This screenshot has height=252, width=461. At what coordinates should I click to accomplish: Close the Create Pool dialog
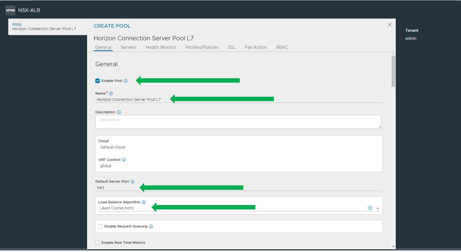click(390, 24)
